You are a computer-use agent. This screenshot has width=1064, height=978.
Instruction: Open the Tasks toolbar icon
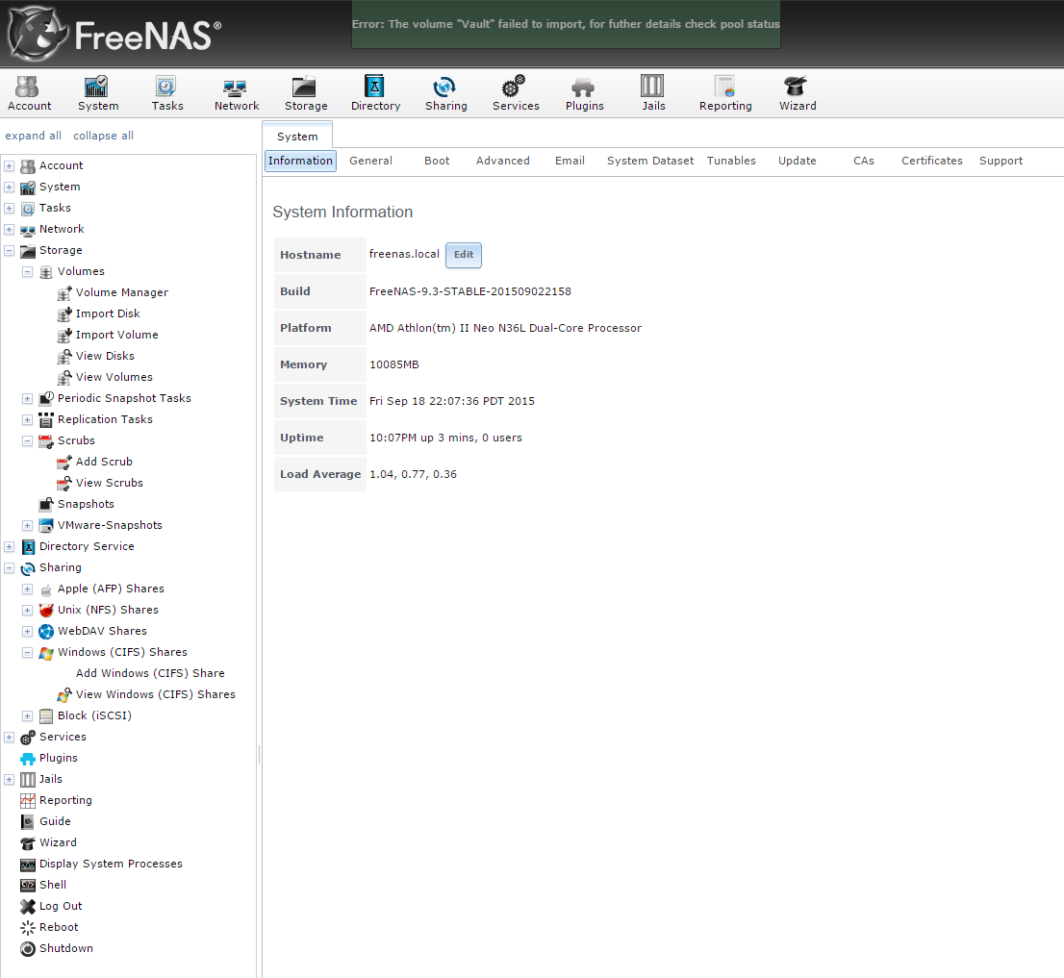[167, 93]
